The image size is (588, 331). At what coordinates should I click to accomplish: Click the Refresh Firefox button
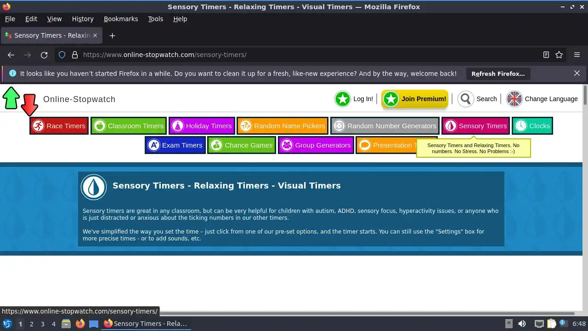(x=498, y=74)
